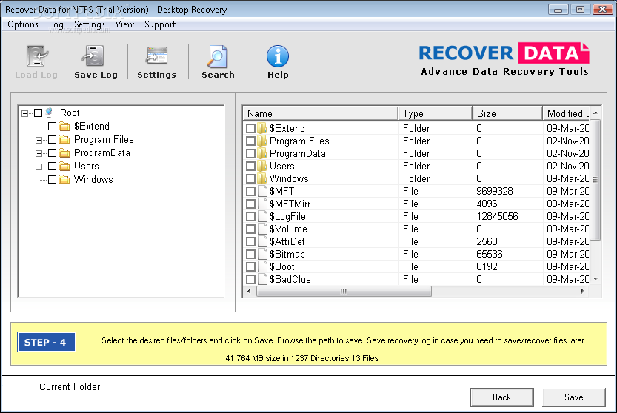Screen dimensions: 617x413
Task: Click the Program Files folder icon in file list
Action: point(262,141)
